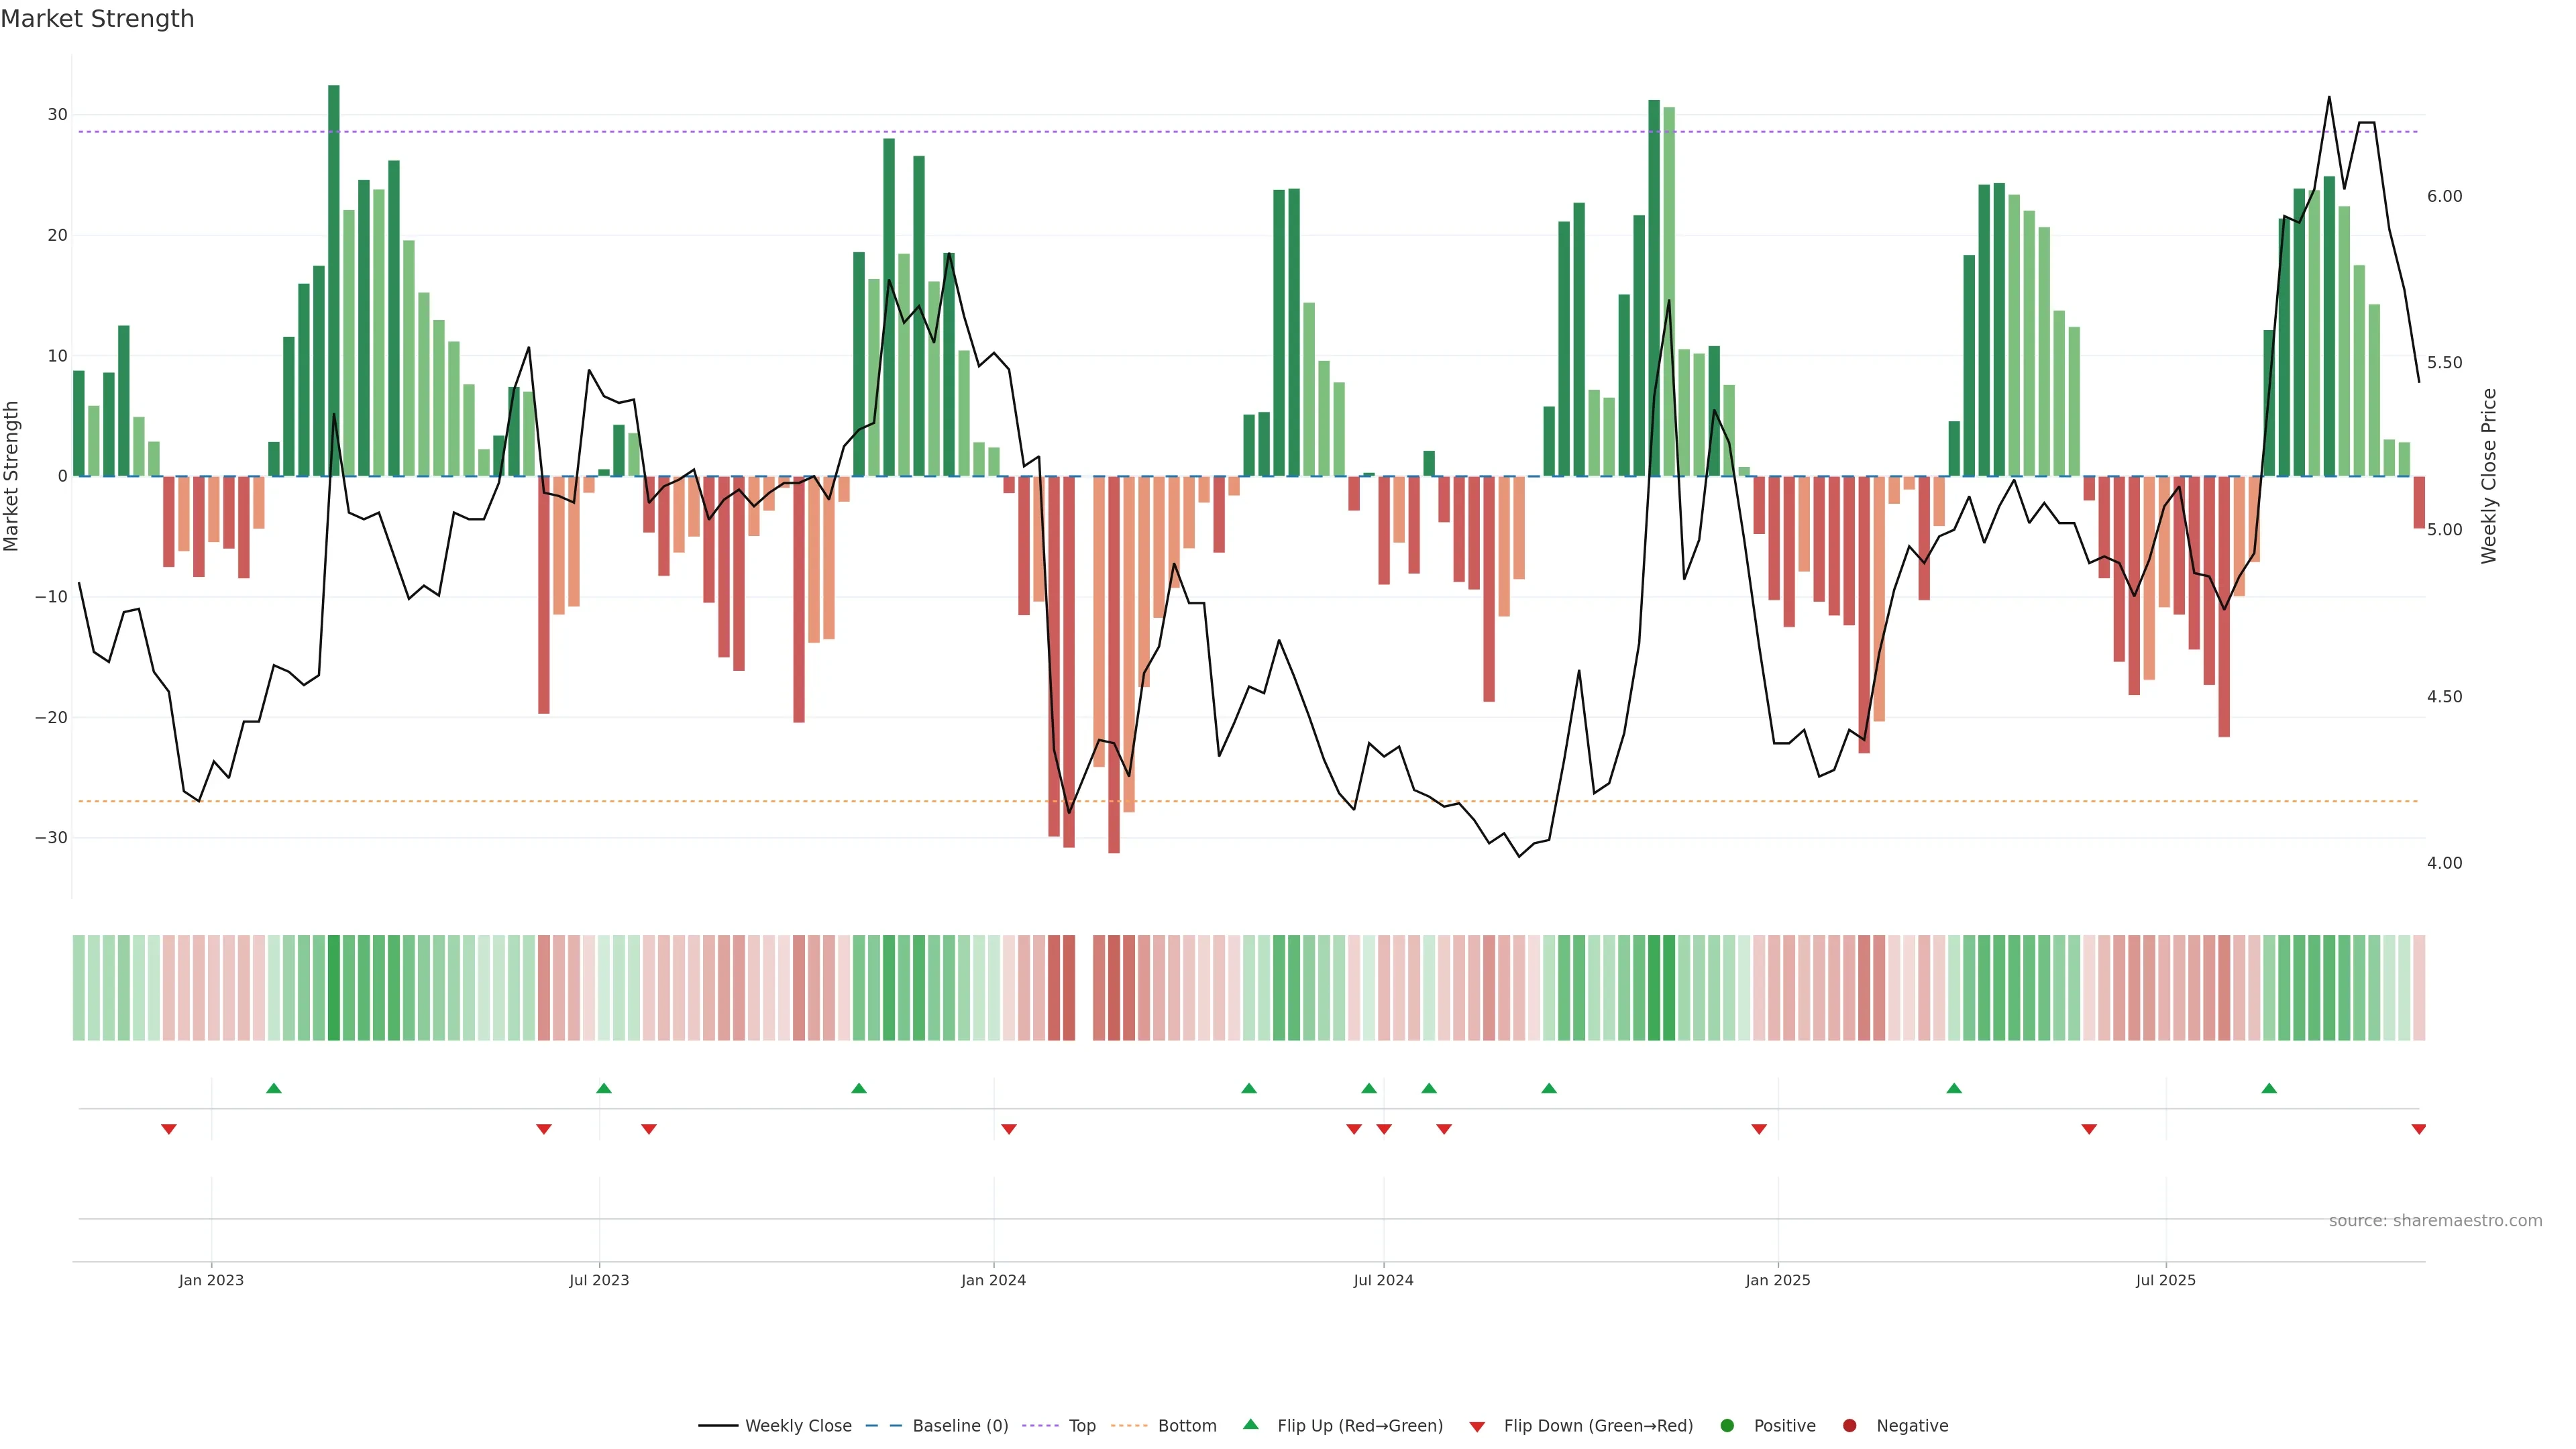Screen dimensions: 2576x1449
Task: Click the Flip Up green triangle legend icon
Action: pos(1250,1424)
